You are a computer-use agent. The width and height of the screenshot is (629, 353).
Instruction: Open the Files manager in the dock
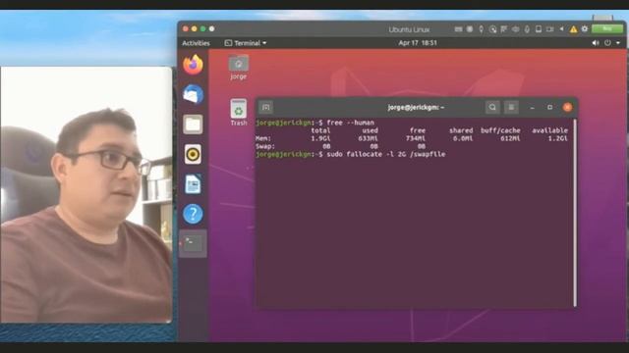(x=193, y=125)
